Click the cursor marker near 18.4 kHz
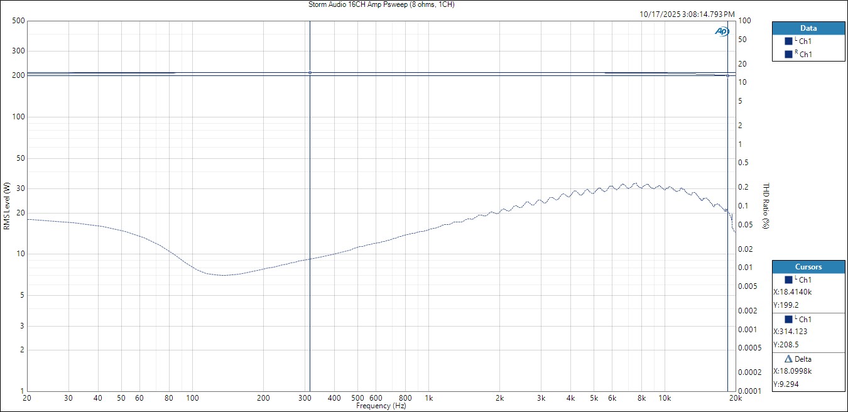This screenshot has height=412, width=848. [x=727, y=76]
